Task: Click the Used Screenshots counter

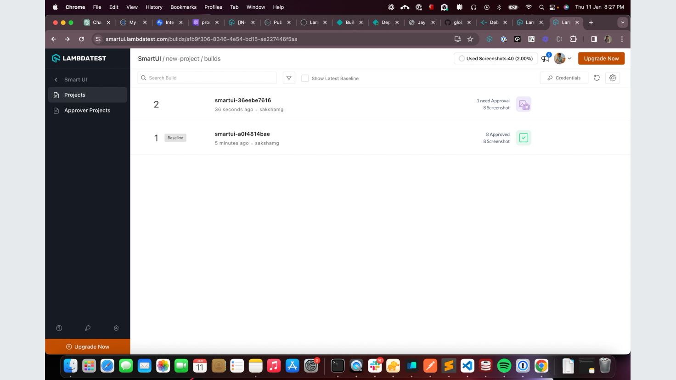Action: click(x=496, y=58)
